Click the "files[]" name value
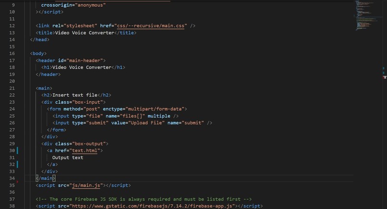Image resolution: width=387 pixels, height=209 pixels. (x=133, y=116)
